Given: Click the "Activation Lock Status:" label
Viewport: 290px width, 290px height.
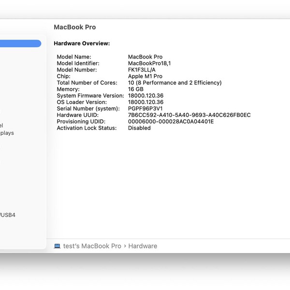Looking at the screenshot, I should [87, 128].
